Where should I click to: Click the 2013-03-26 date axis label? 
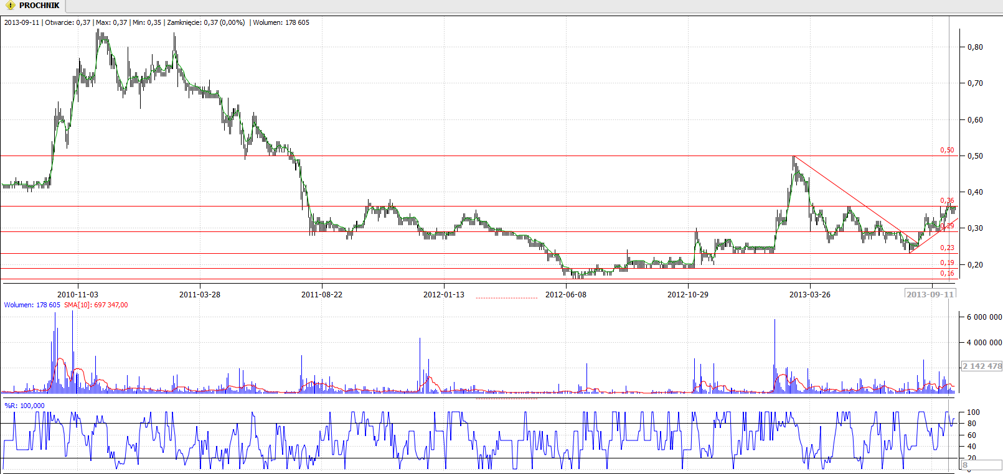810,294
